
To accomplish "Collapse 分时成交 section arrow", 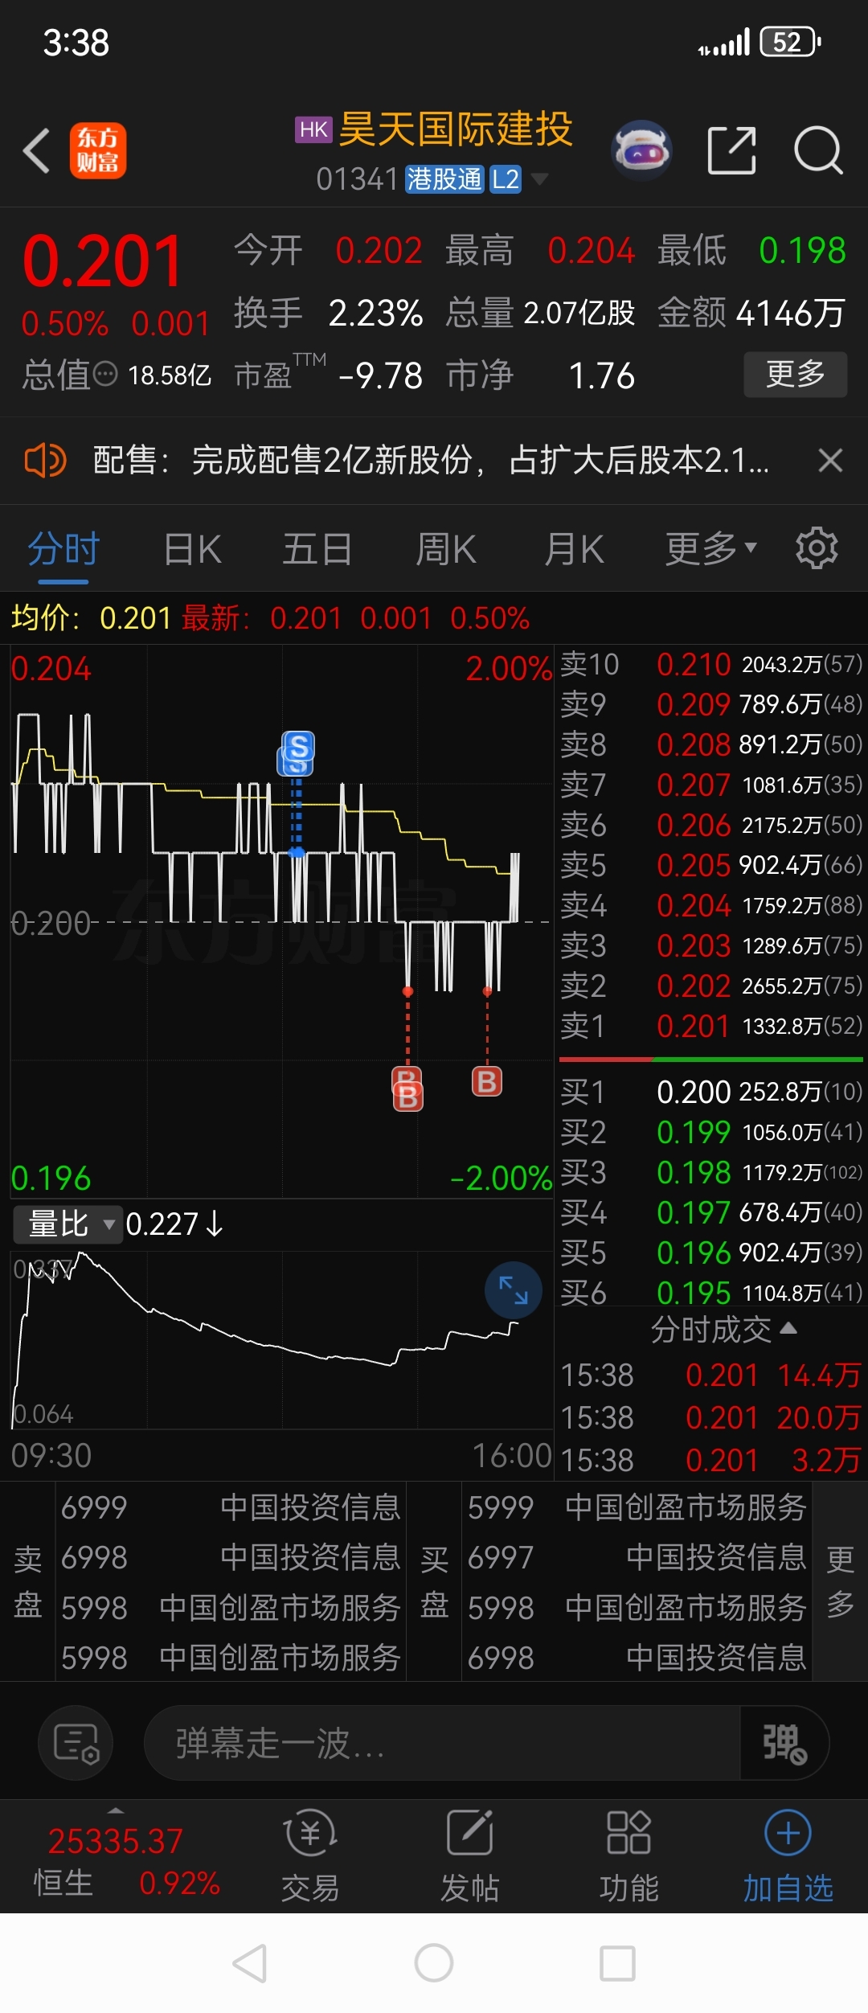I will point(788,1328).
